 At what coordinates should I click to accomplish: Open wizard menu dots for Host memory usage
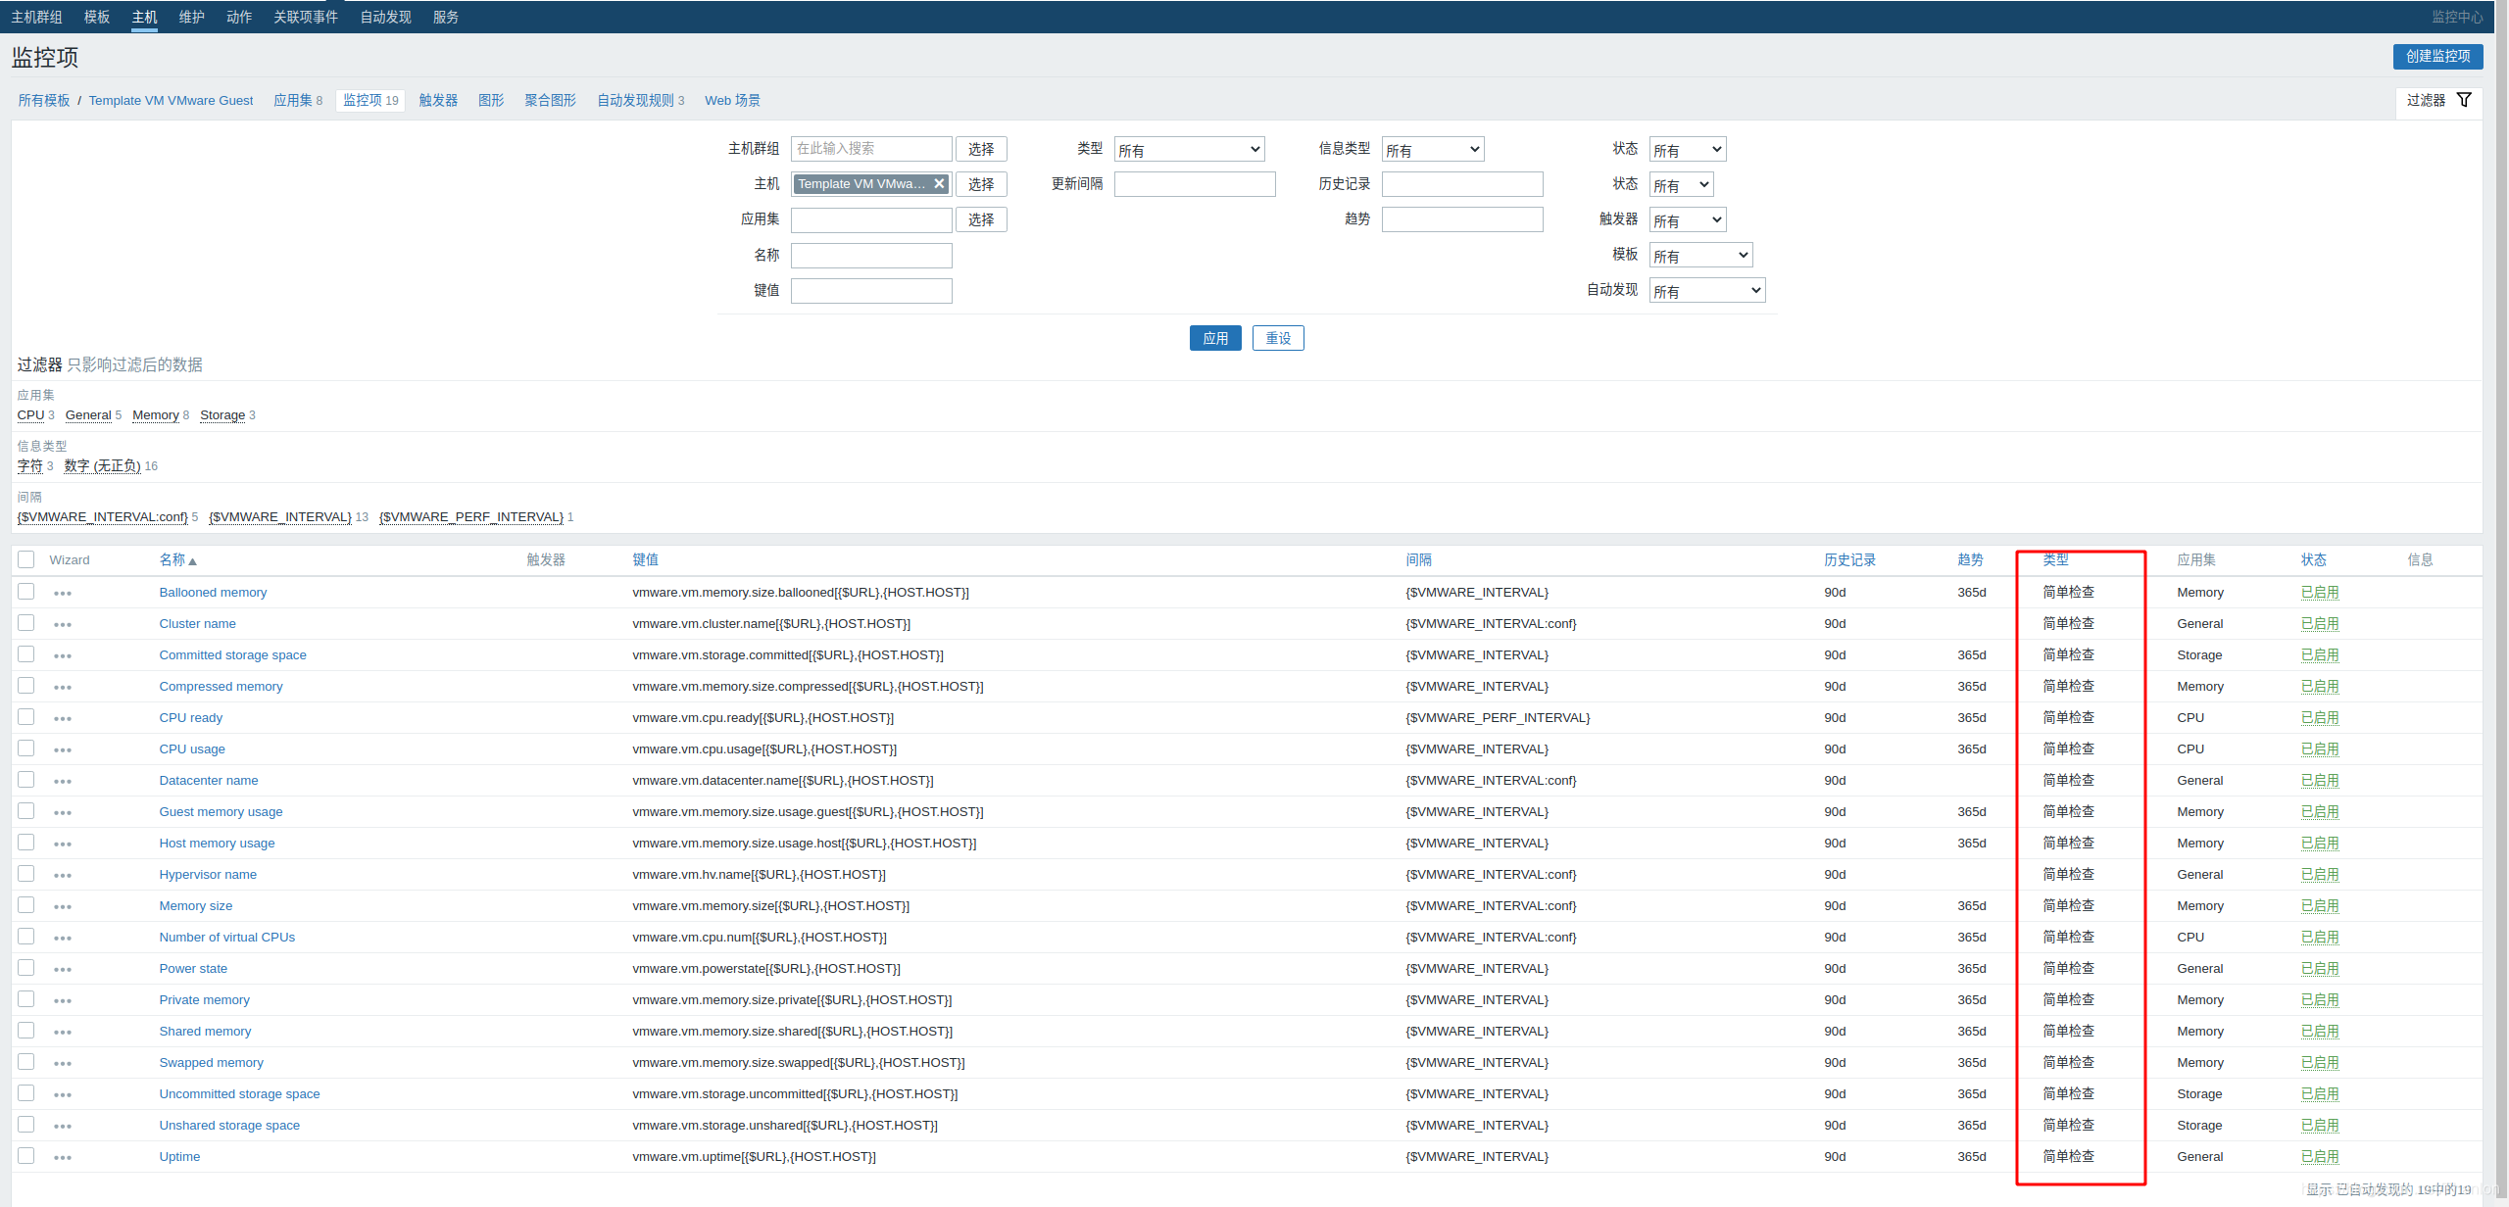(x=63, y=845)
